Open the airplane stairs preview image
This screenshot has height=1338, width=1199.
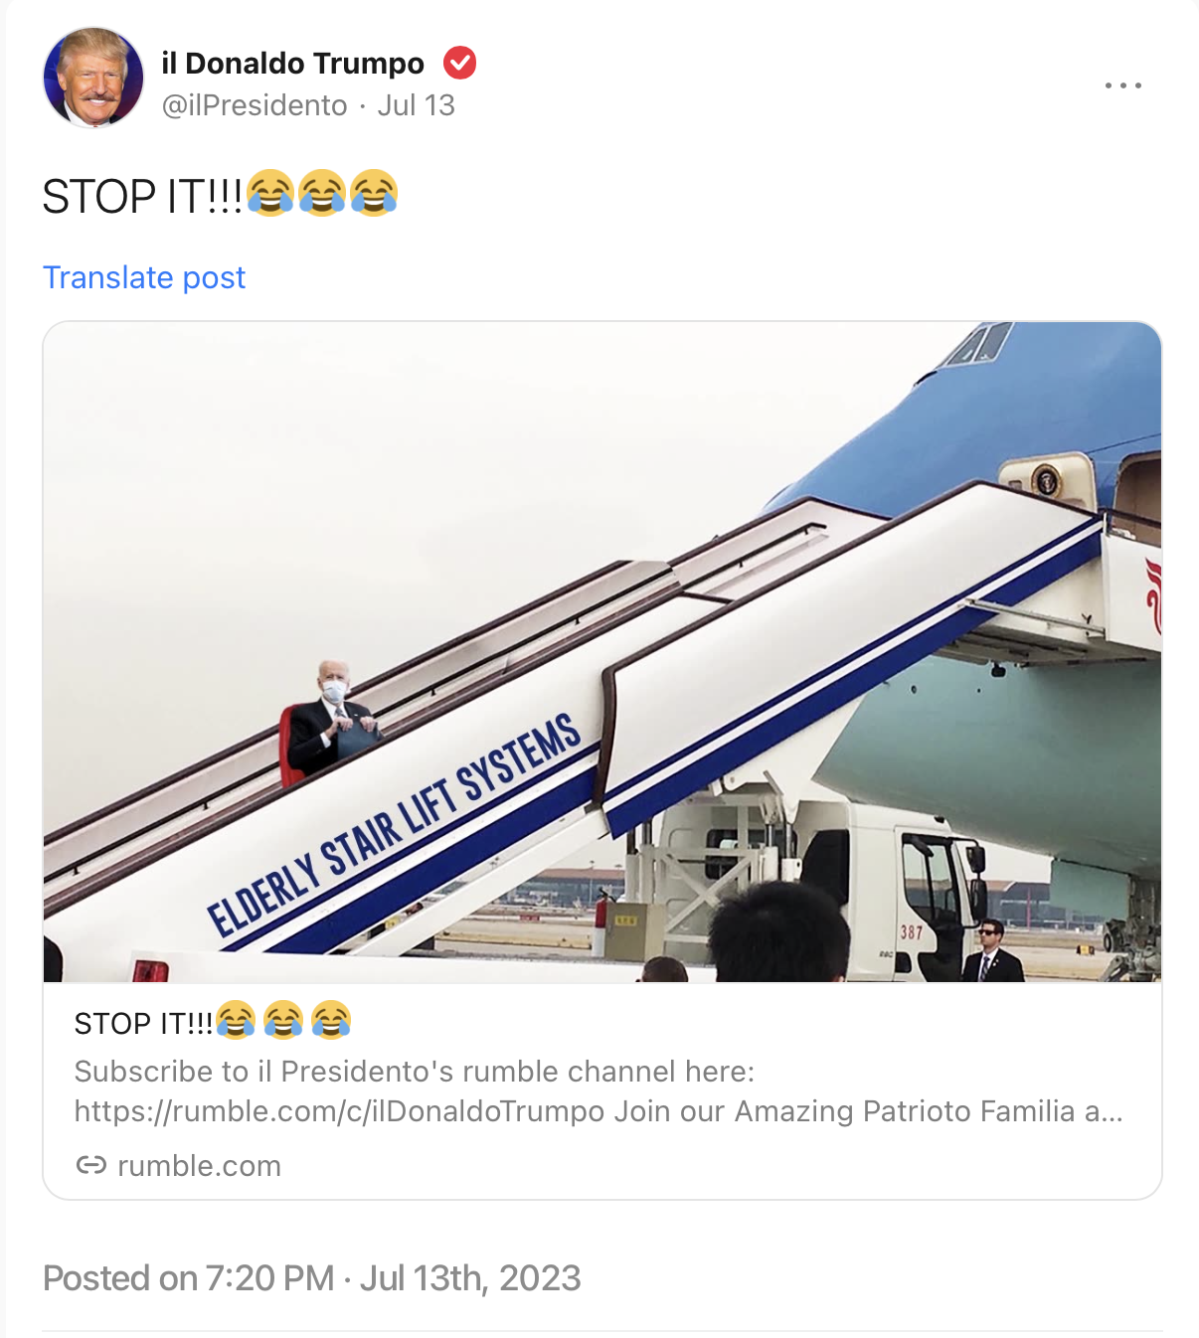[602, 652]
